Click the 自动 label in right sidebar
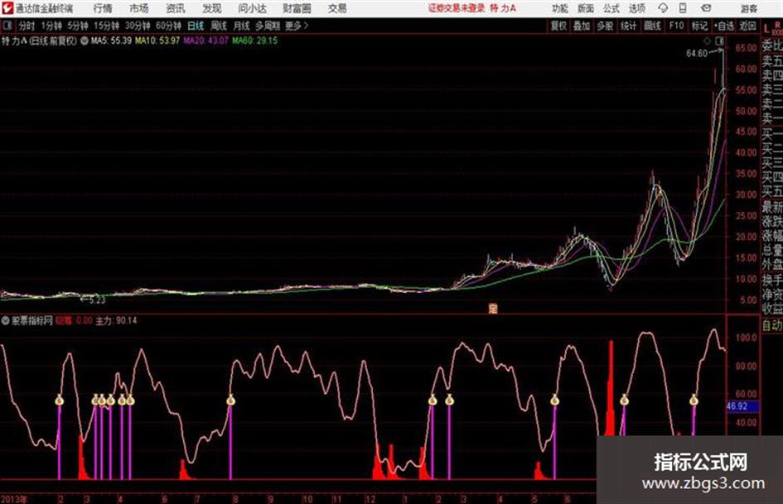 (x=772, y=325)
